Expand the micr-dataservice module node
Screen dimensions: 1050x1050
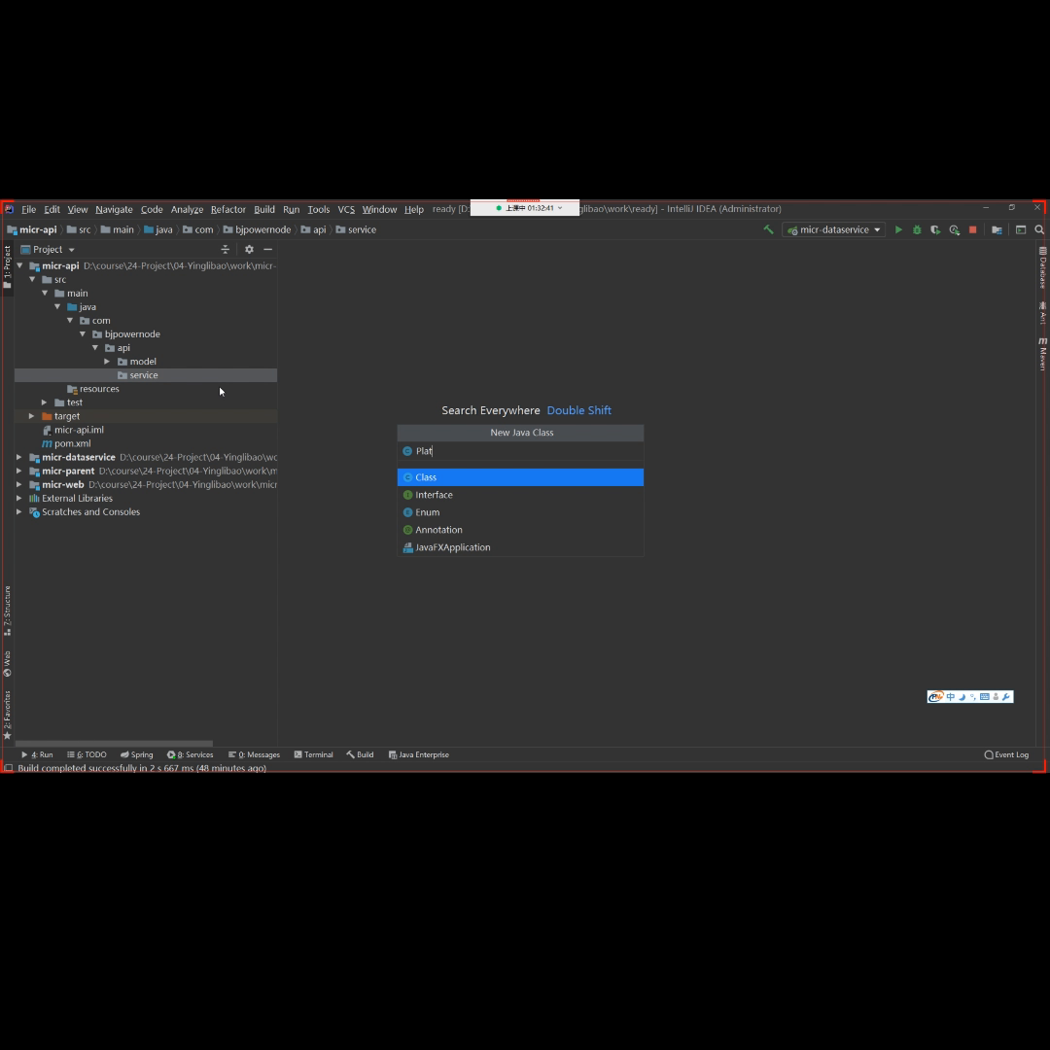pos(18,457)
